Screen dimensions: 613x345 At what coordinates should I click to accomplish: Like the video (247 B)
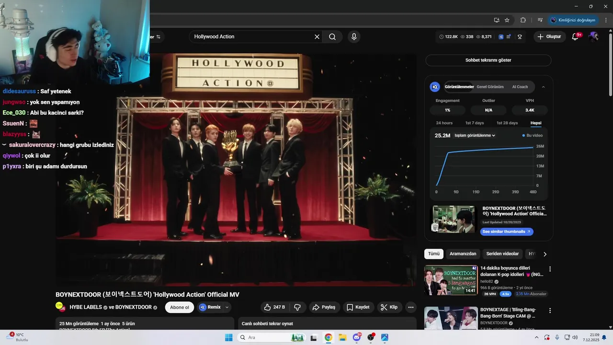pyautogui.click(x=274, y=307)
